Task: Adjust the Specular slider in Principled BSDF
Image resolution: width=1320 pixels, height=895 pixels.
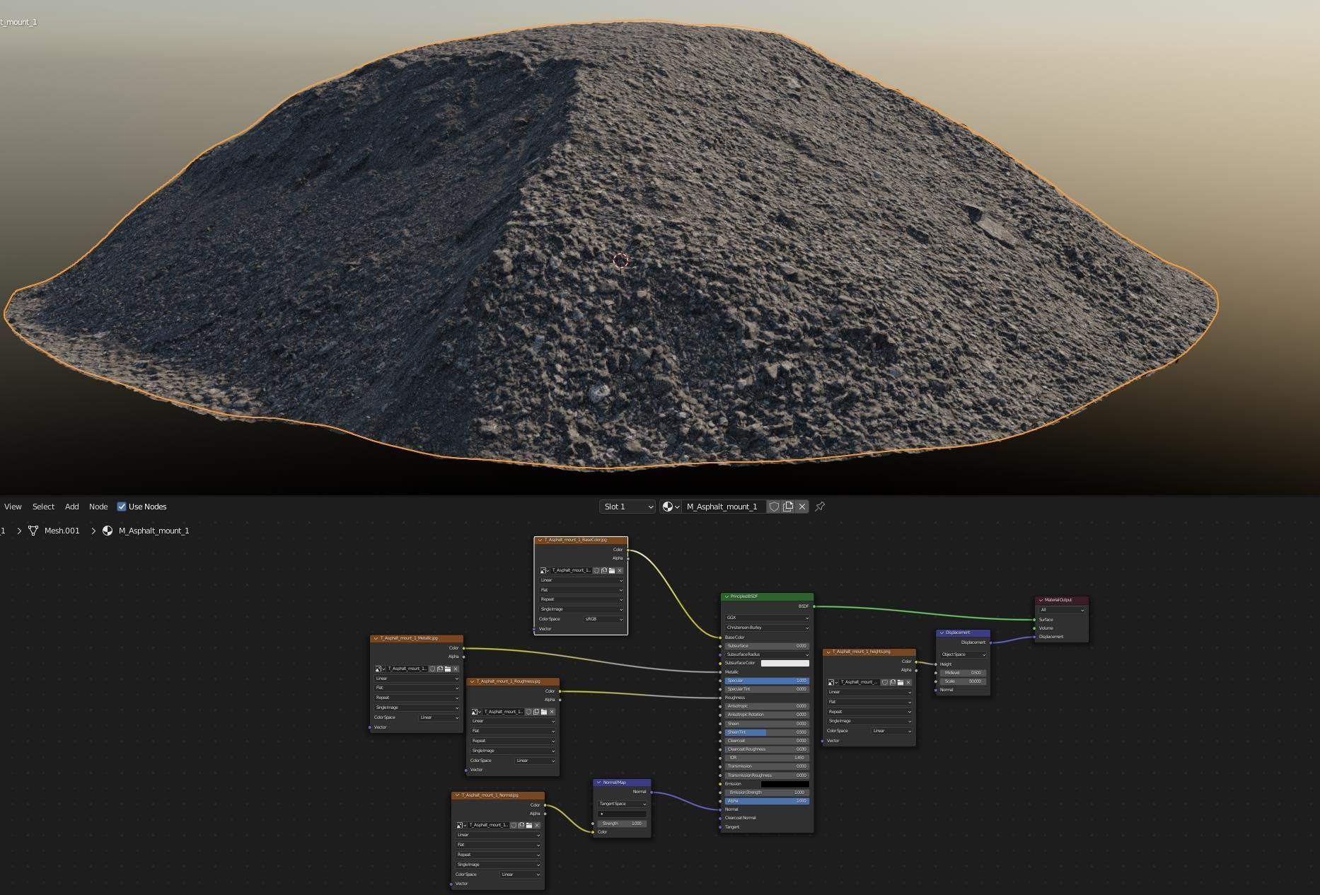Action: (x=767, y=681)
